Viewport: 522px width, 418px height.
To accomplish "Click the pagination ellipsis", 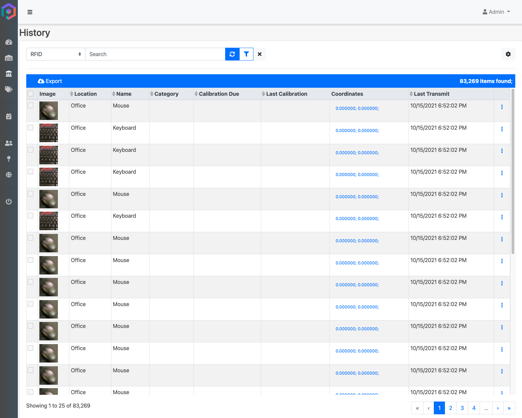I will (486, 408).
